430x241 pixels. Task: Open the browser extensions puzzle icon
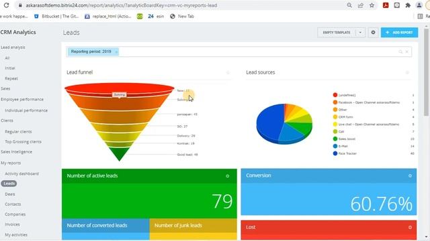(x=408, y=5)
